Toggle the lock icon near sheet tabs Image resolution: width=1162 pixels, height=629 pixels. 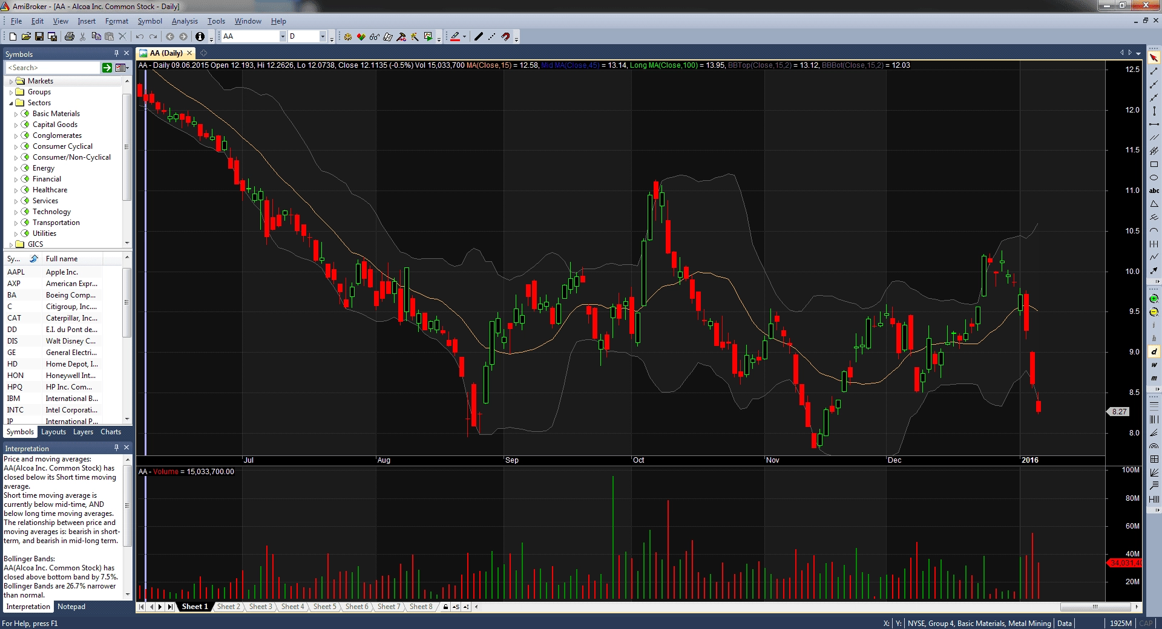pos(445,607)
